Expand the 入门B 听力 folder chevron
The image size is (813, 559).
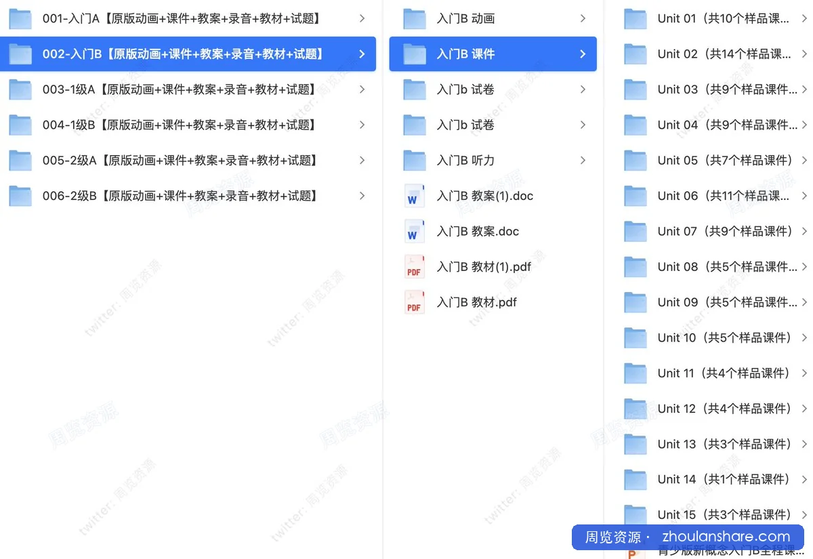[583, 161]
